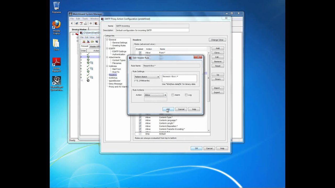Toggle the Enabled checkbox for Content-Length:* rule
This screenshot has width=335, height=188.
(140, 123)
